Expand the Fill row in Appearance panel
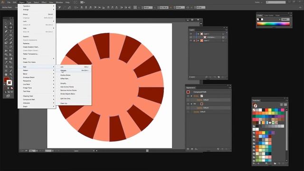The image size is (304, 171). coord(191,104)
